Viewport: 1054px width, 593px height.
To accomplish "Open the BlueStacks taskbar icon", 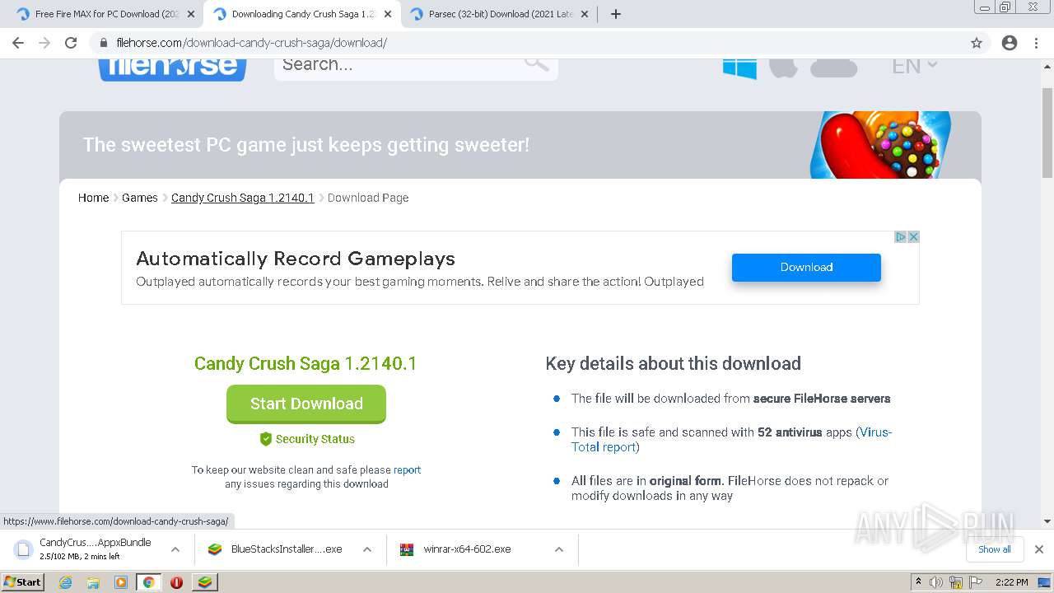I will (x=204, y=582).
